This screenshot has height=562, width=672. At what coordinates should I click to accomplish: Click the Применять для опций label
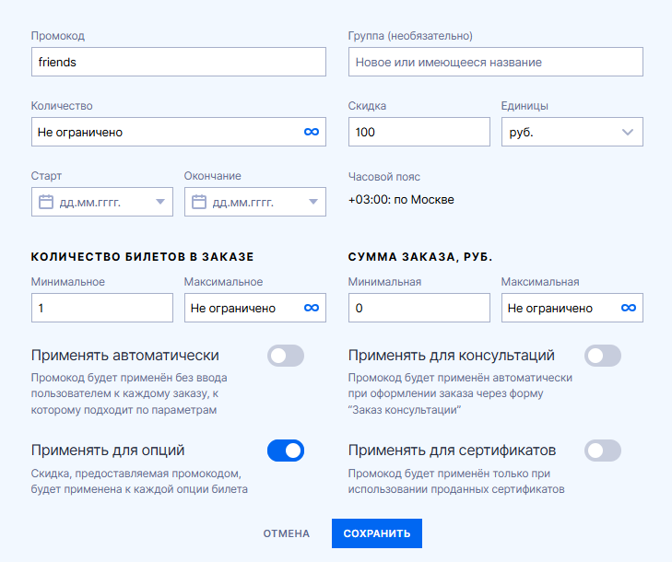(x=108, y=451)
